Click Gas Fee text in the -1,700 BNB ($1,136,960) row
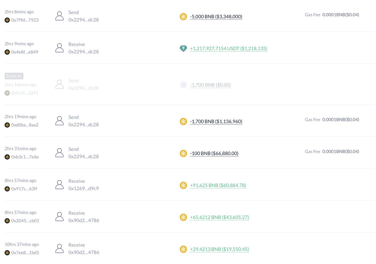 332,119
